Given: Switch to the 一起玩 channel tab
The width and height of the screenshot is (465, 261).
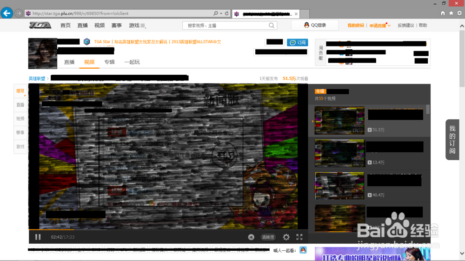Looking at the screenshot, I should pos(132,62).
